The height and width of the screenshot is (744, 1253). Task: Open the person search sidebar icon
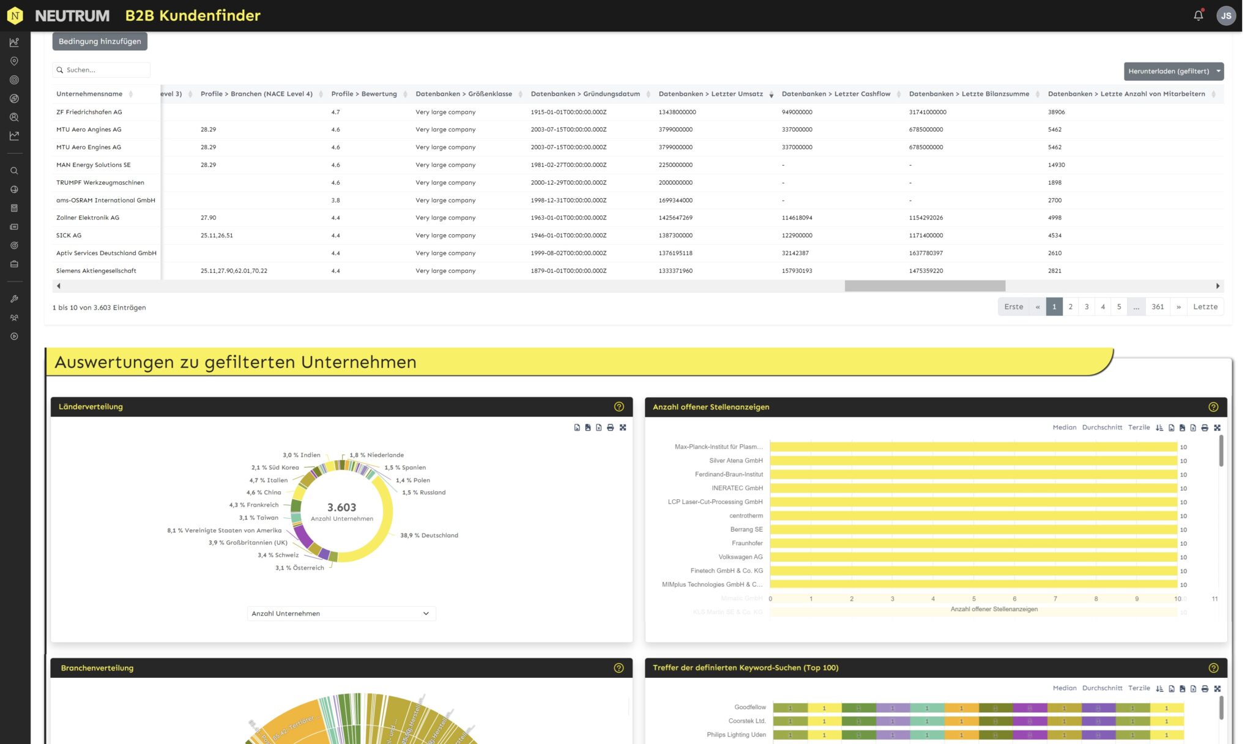14,117
